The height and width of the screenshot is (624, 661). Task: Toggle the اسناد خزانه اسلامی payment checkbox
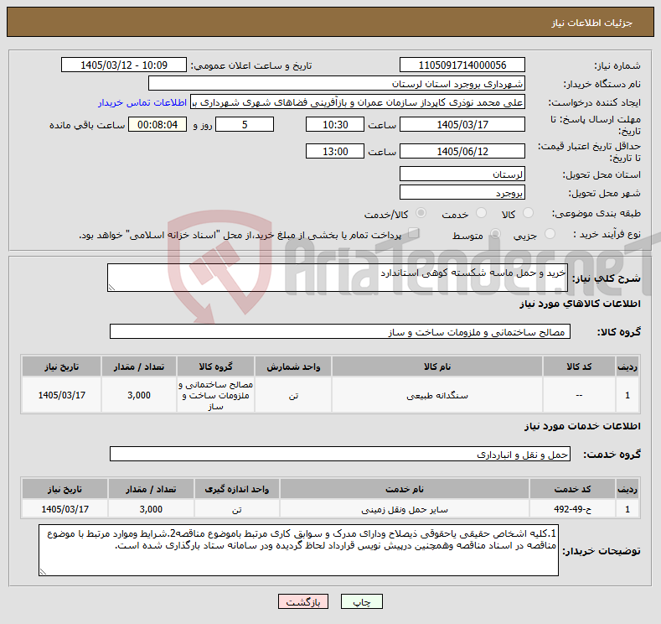pyautogui.click(x=414, y=233)
